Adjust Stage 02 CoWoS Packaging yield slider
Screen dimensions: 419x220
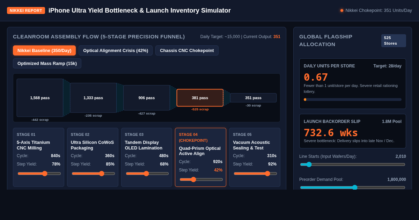[93, 174]
